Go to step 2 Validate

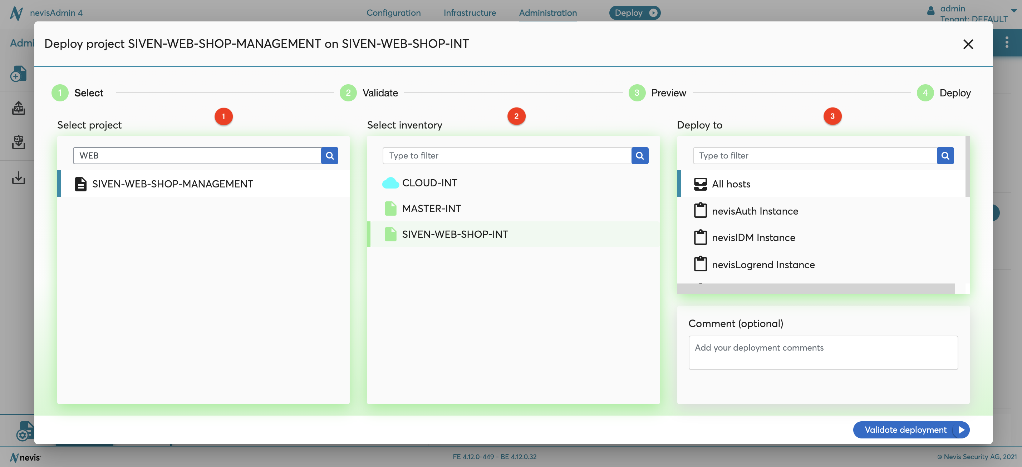tap(369, 93)
